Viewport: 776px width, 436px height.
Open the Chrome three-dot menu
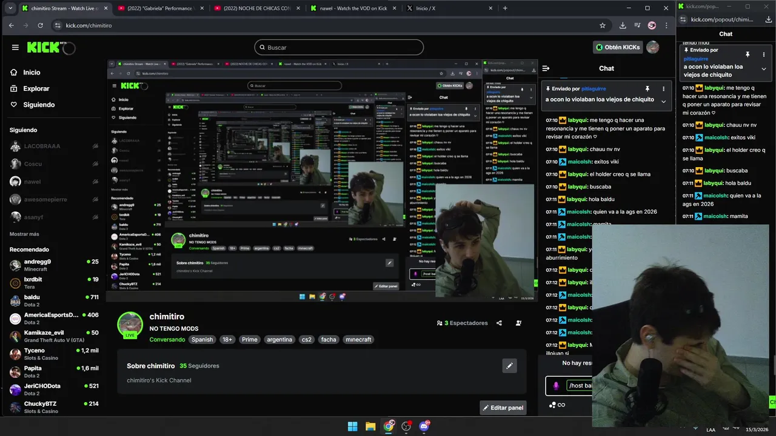click(666, 25)
